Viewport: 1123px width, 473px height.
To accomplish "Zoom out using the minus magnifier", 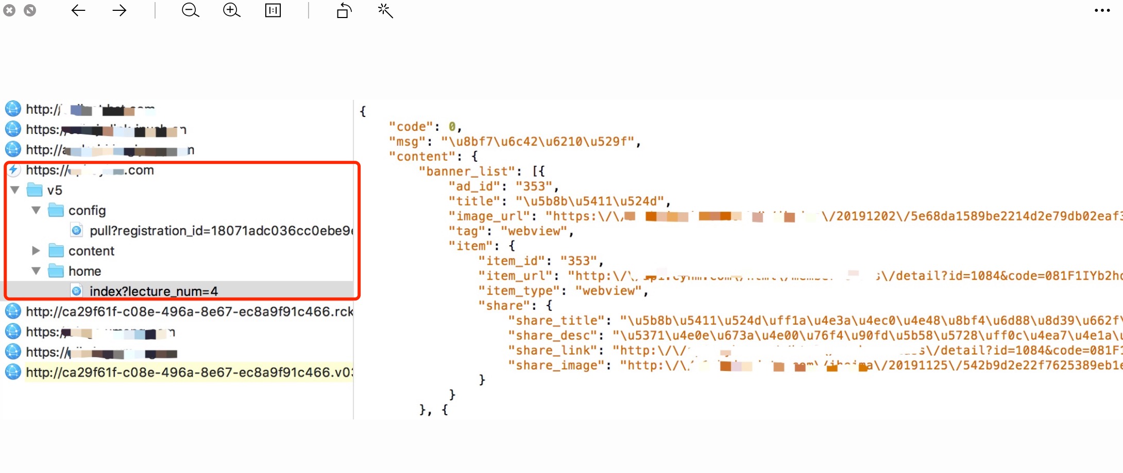I will (190, 10).
